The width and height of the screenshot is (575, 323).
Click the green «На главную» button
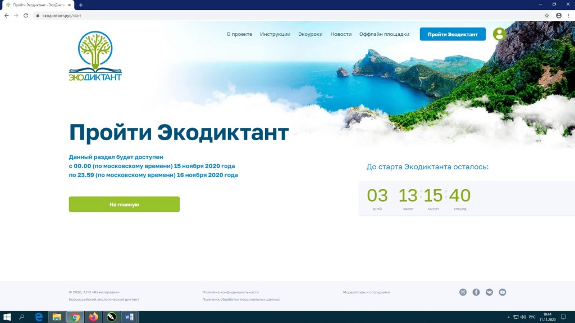[124, 205]
